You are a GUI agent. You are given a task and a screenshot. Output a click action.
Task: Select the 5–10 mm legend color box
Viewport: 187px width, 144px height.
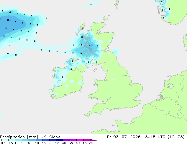(x=32, y=140)
